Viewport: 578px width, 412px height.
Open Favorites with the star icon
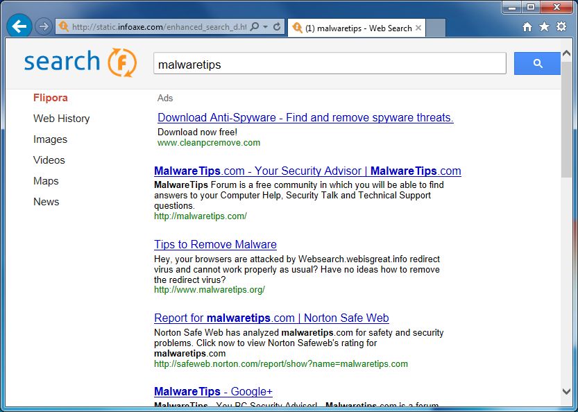tap(544, 27)
